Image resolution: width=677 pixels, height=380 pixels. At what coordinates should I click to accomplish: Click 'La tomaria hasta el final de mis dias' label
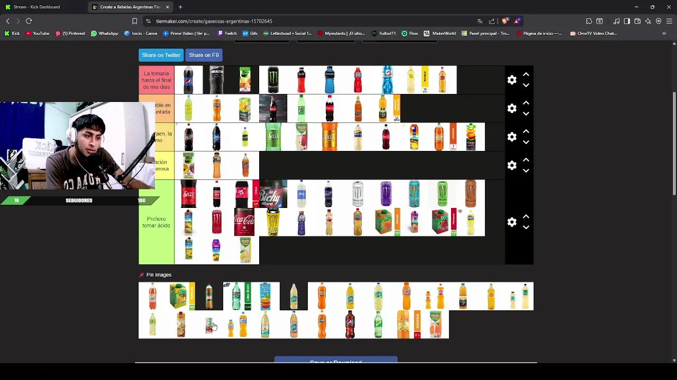157,80
